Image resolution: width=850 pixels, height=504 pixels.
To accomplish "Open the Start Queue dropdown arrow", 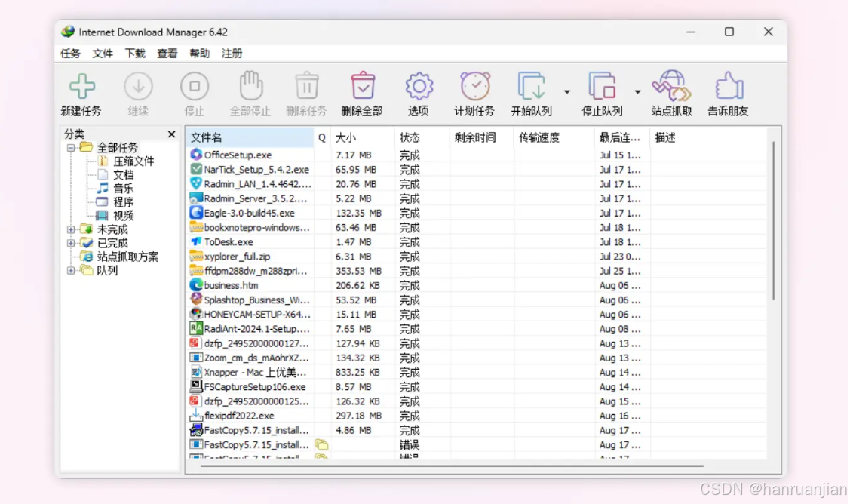I will [567, 92].
